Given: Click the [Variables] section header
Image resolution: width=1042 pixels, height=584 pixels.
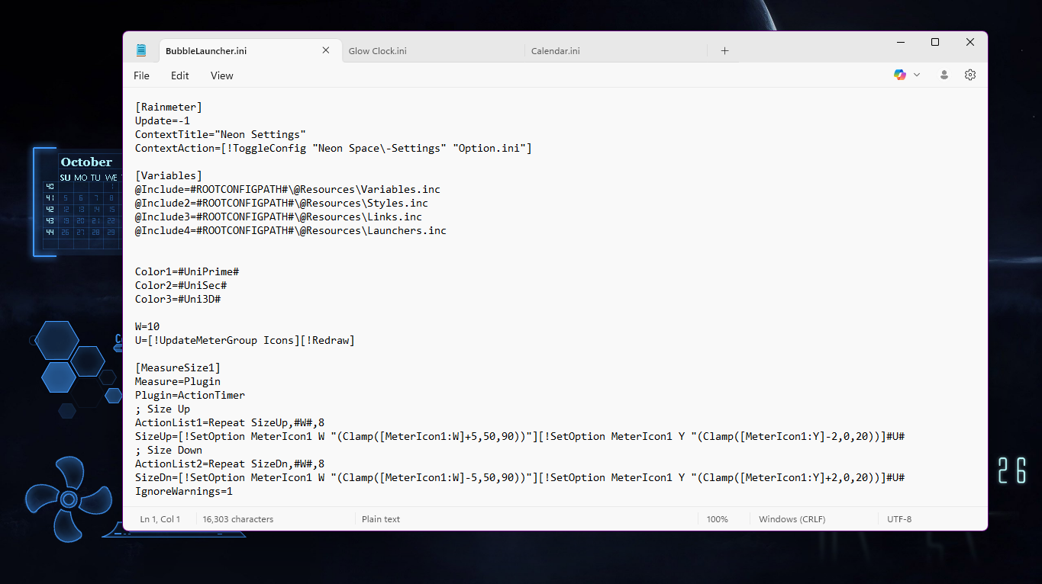Looking at the screenshot, I should (x=169, y=175).
